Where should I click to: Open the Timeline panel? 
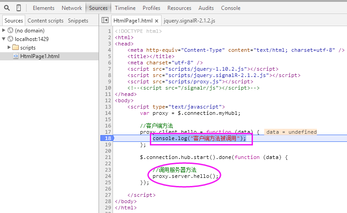[x=125, y=8]
